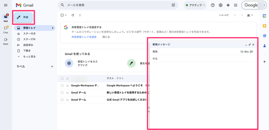This screenshot has width=269, height=130.
Task: Star the Google Workspace へようこそ email
Action: click(68, 85)
